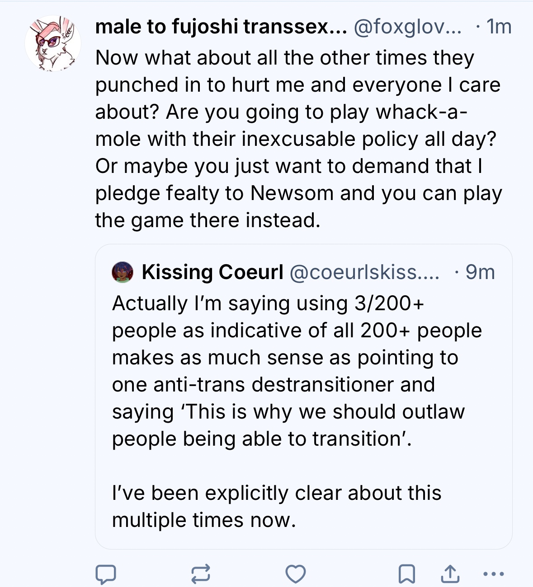
Task: Click the 9m timestamp on quoted post
Action: [480, 272]
